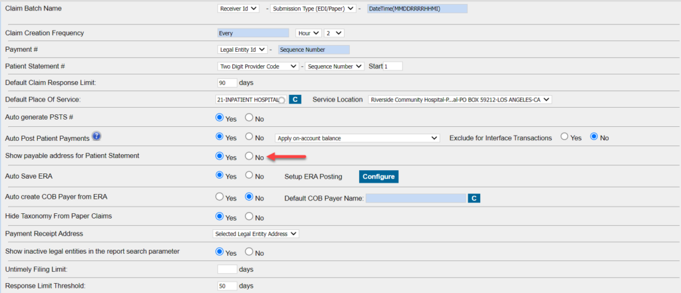
Task: Expand the Service Location dropdown
Action: click(x=460, y=100)
